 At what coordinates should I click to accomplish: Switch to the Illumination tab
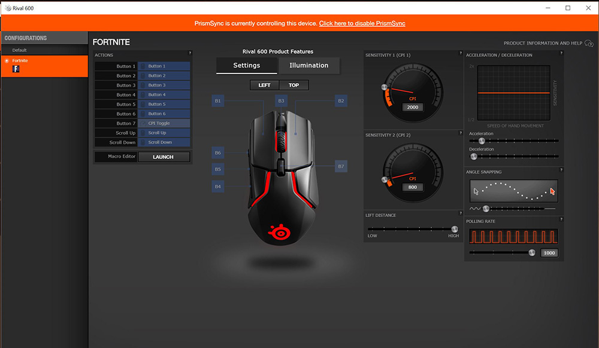308,65
